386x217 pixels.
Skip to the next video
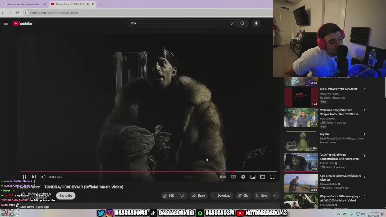(34, 177)
